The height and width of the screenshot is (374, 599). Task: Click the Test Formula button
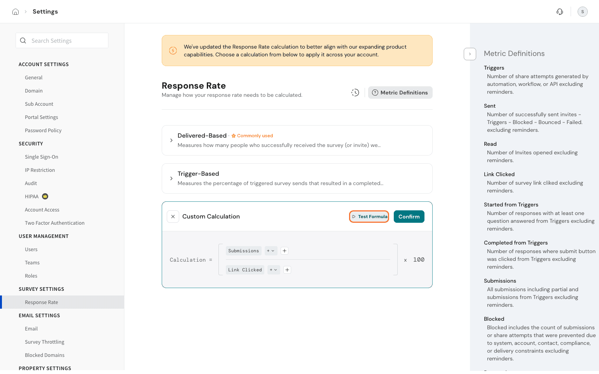pos(369,217)
